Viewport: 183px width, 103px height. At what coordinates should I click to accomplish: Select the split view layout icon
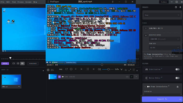(x=18, y=63)
